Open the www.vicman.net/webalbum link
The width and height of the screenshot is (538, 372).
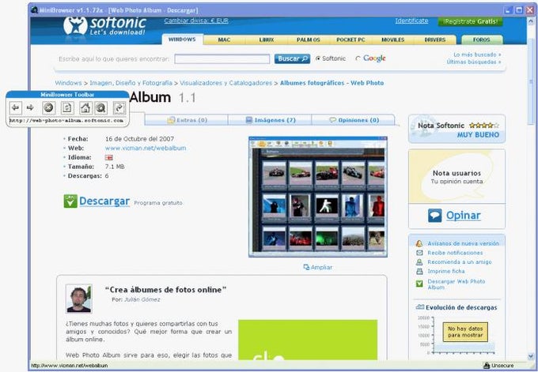(146, 148)
